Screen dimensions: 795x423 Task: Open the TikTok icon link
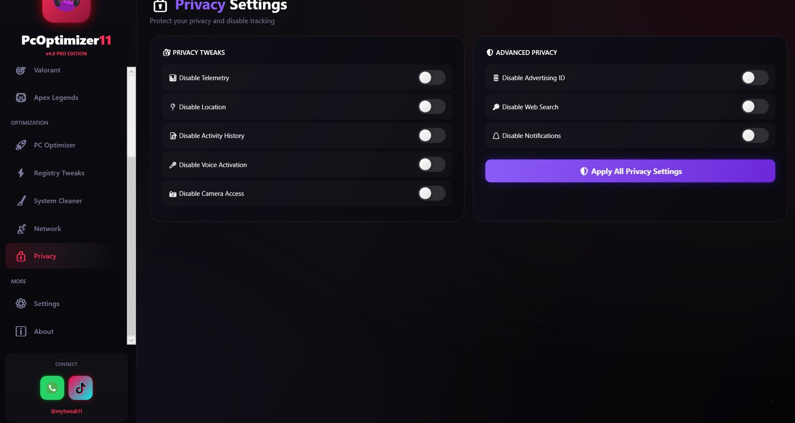click(80, 388)
